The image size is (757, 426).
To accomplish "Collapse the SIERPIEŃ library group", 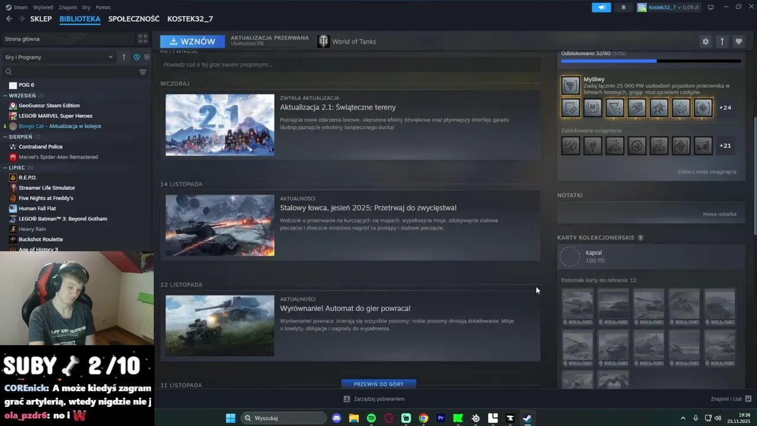I will (5, 137).
